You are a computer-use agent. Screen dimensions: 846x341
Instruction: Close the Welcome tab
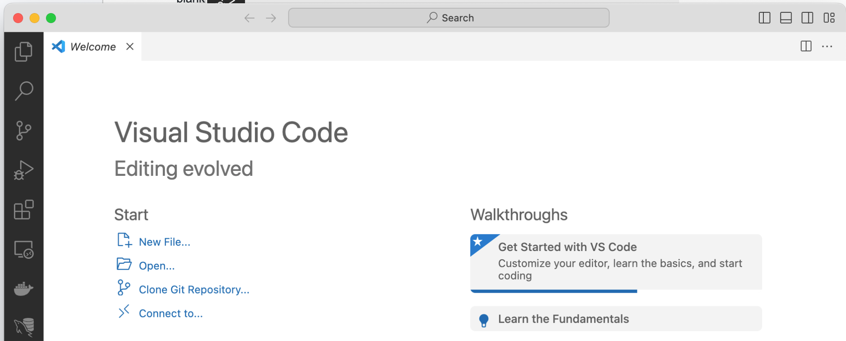[x=130, y=47]
